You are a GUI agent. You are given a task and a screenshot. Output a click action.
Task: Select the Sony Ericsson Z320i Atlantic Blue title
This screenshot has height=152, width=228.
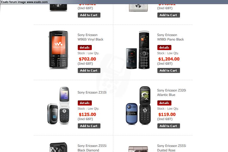[x=172, y=93]
